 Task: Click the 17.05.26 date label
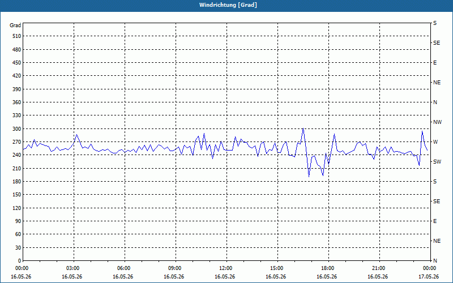click(429, 277)
